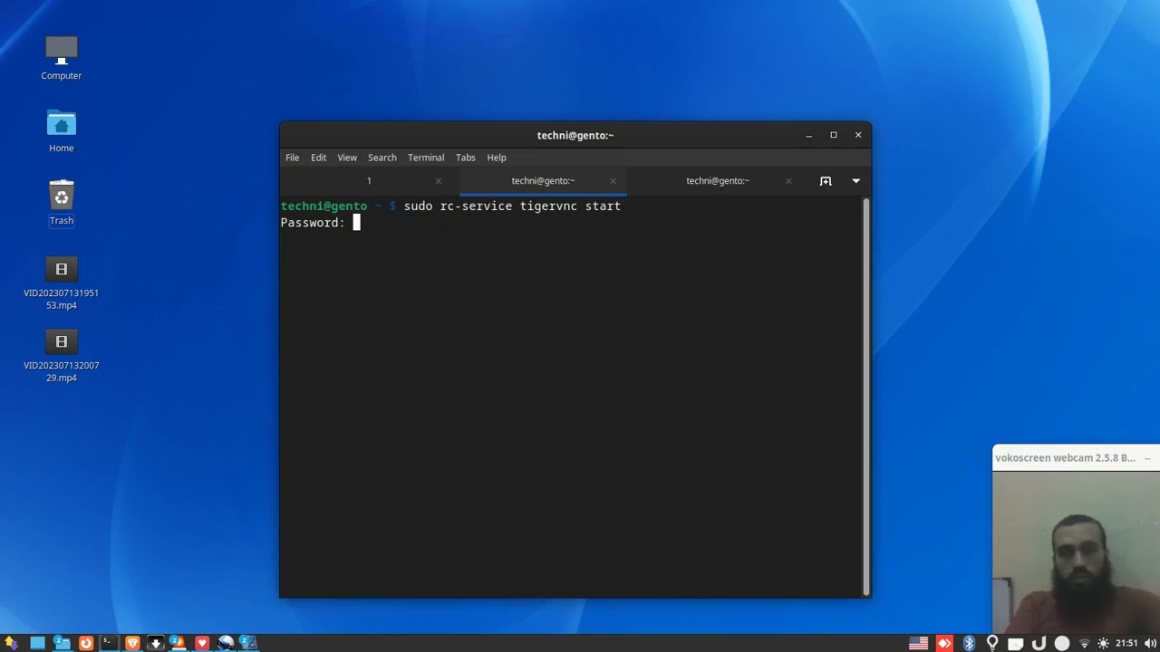Open the orange update taskbar icon
1160x652 pixels.
86,643
